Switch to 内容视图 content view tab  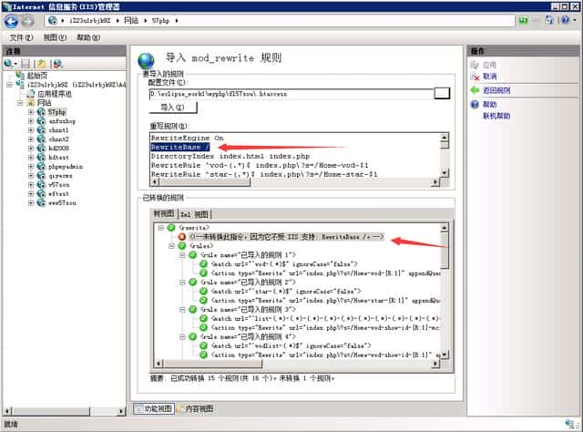[195, 408]
